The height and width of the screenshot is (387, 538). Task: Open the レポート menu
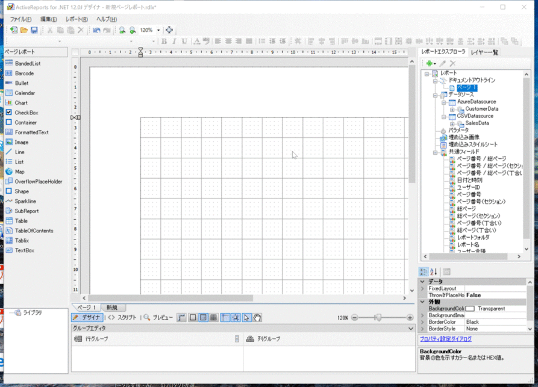click(x=77, y=19)
